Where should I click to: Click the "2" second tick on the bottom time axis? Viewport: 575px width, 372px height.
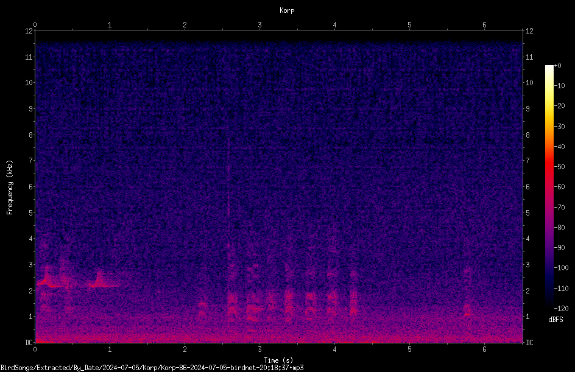(x=185, y=349)
